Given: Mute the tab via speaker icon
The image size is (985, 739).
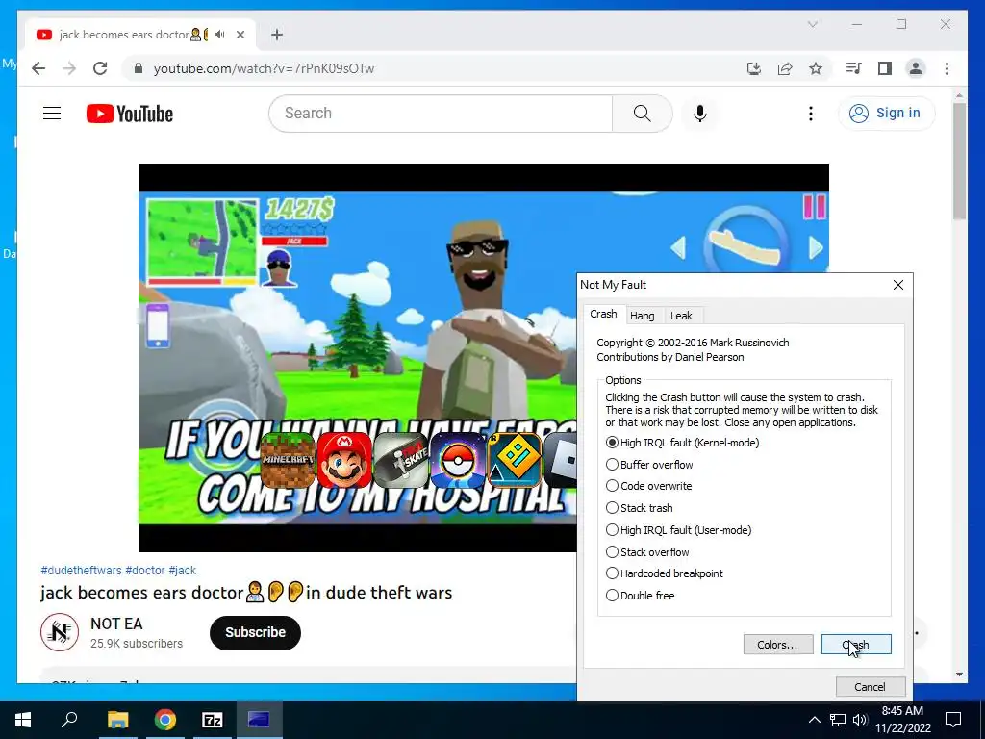Looking at the screenshot, I should click(x=219, y=35).
